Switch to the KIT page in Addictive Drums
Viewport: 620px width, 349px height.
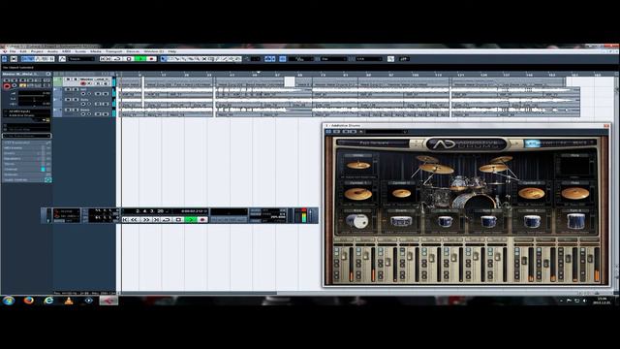532,143
